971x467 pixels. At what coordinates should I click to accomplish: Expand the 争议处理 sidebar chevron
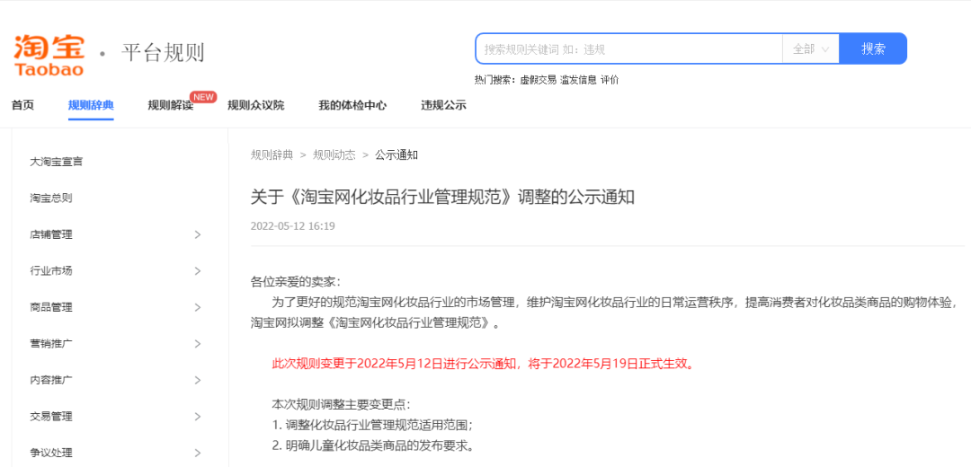click(198, 453)
